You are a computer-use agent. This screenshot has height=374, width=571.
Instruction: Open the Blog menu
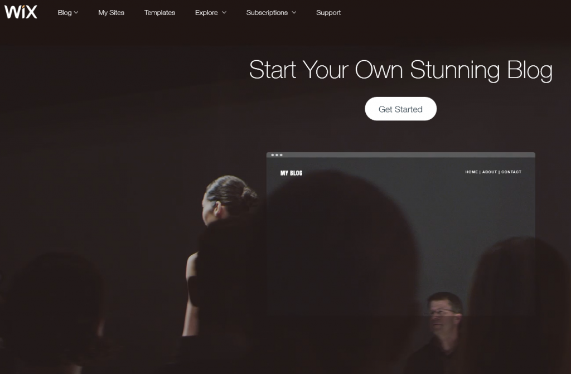click(x=67, y=13)
